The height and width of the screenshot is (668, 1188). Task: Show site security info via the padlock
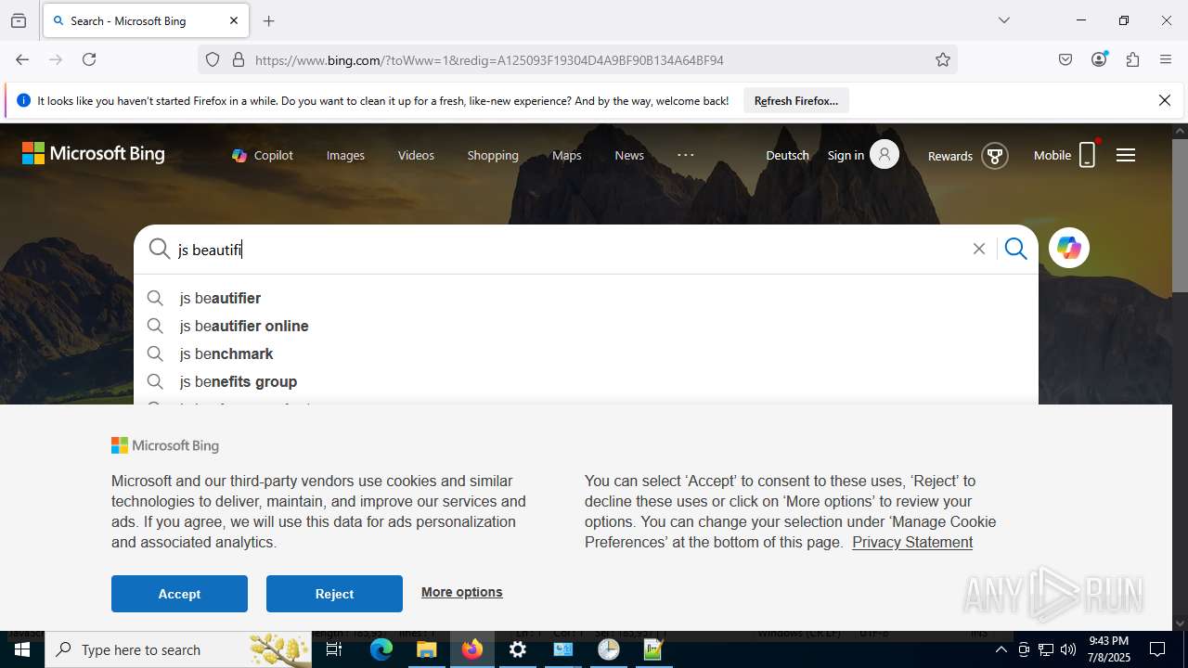pos(239,59)
